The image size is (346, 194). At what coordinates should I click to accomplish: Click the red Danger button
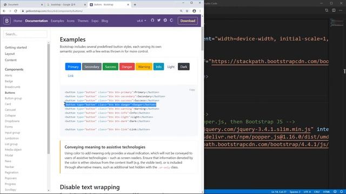click(x=127, y=67)
